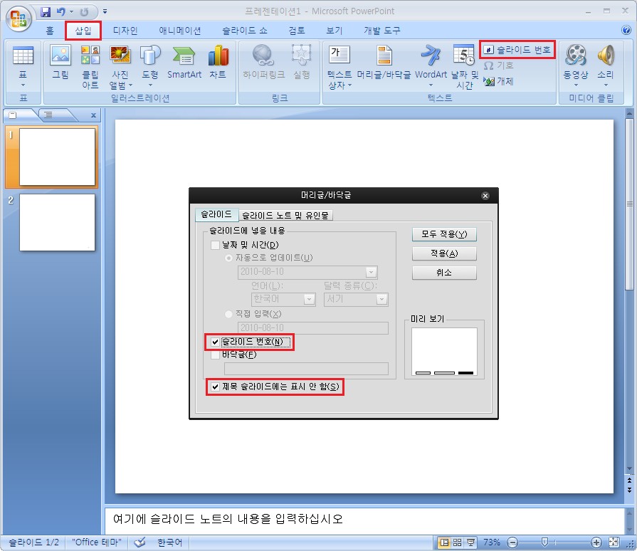
Task: Expand the table (표) dropdown arrow
Action: point(23,85)
